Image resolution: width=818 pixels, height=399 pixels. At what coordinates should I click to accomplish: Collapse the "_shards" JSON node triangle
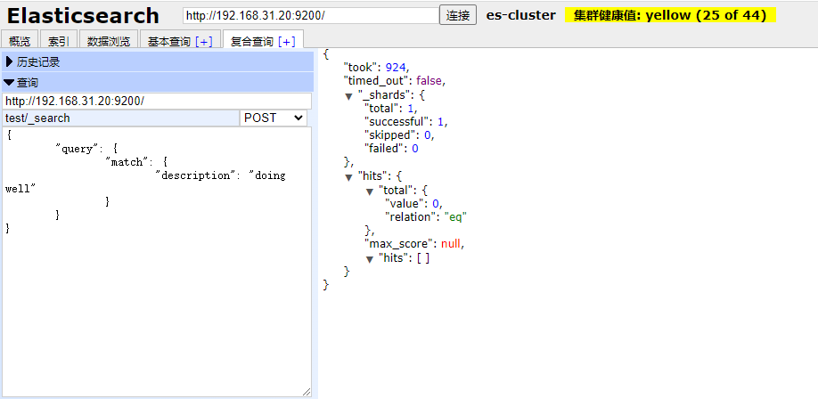pos(350,95)
